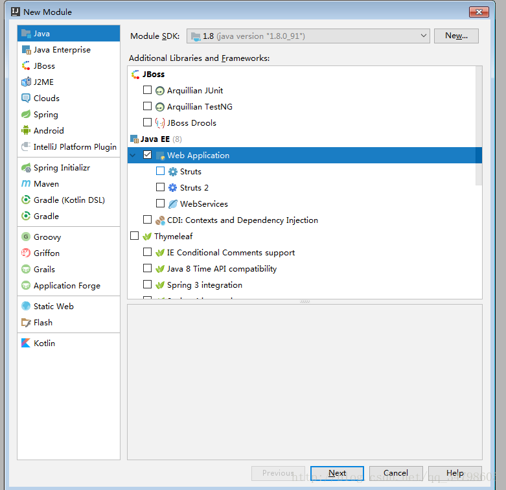Check Java 8 Time API compatibility
The height and width of the screenshot is (490, 506).
click(147, 268)
